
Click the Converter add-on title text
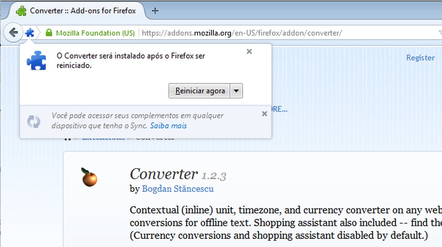pyautogui.click(x=164, y=174)
